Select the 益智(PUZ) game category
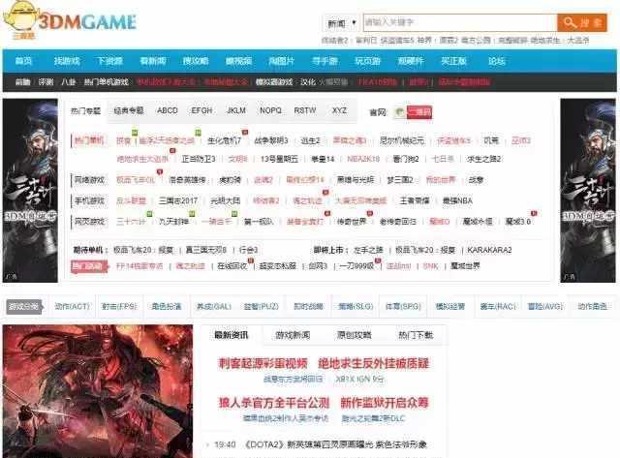 [261, 307]
